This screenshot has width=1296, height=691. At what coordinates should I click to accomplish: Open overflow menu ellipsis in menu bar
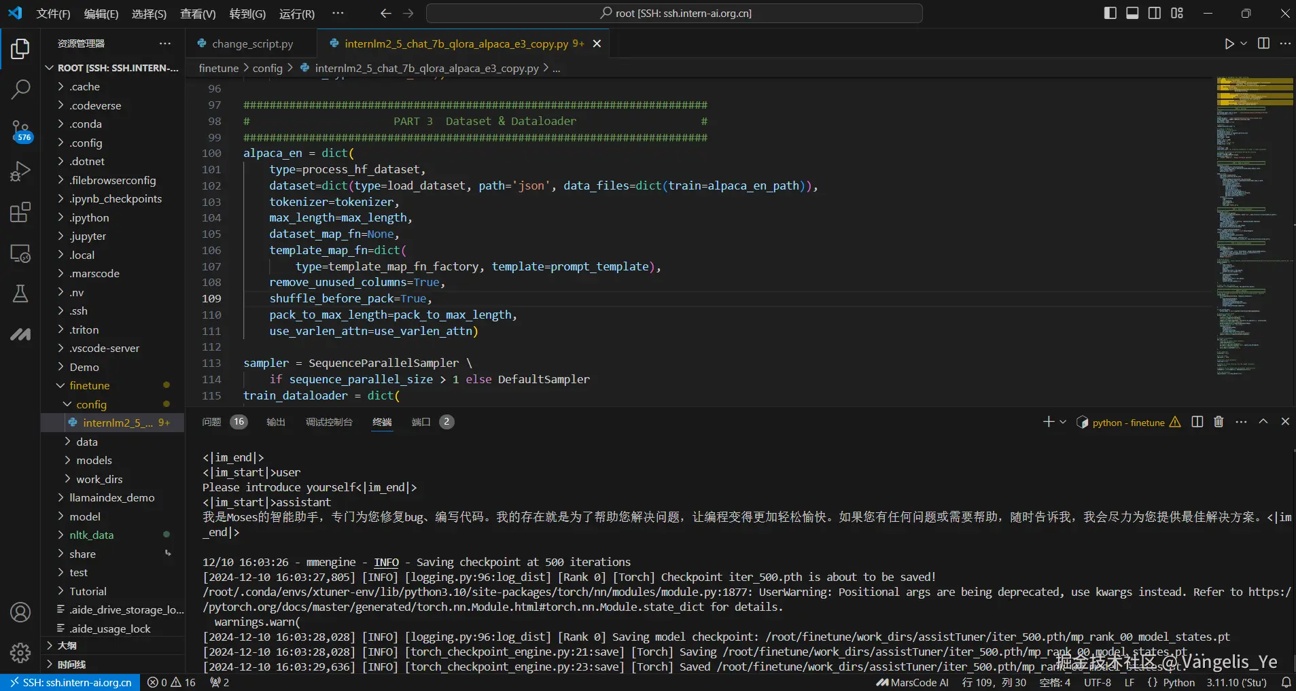338,14
